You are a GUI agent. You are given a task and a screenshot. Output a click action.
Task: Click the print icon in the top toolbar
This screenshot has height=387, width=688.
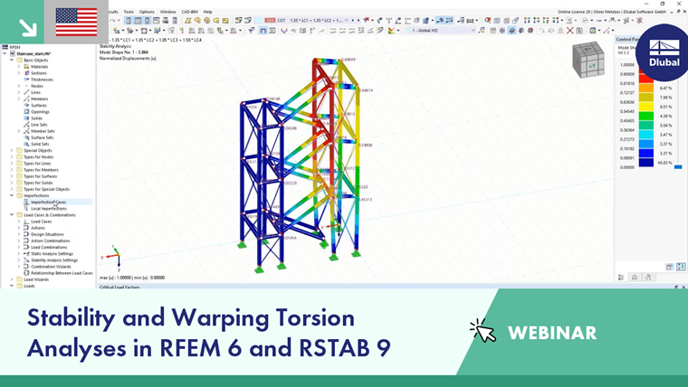pos(166,20)
